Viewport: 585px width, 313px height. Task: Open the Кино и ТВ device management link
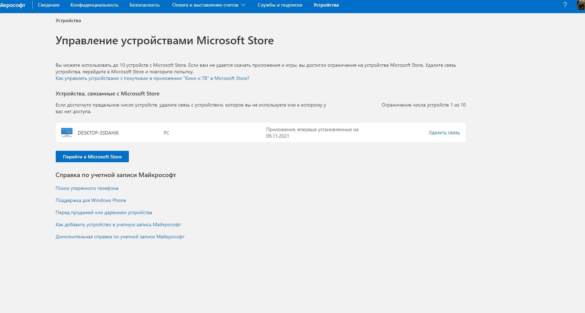[152, 78]
